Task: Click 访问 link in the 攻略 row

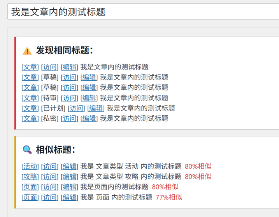Action: click(50, 177)
